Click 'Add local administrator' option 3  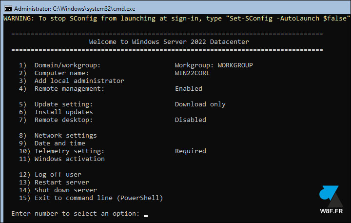pos(79,81)
